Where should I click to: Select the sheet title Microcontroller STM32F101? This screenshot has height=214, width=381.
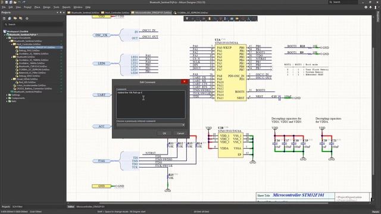click(x=298, y=195)
